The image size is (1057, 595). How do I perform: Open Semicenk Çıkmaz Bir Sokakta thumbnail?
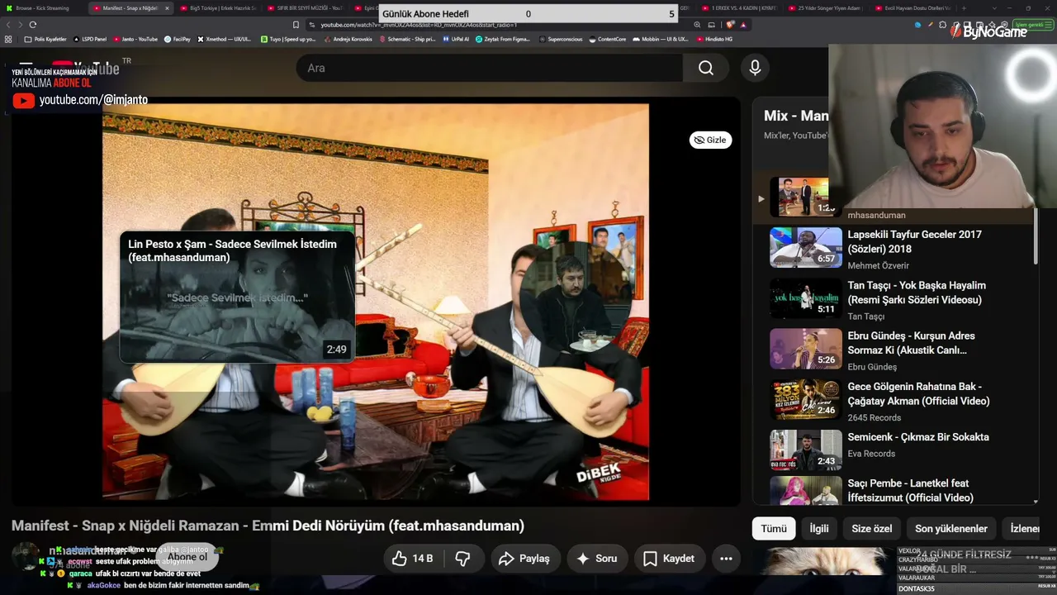[x=806, y=450]
